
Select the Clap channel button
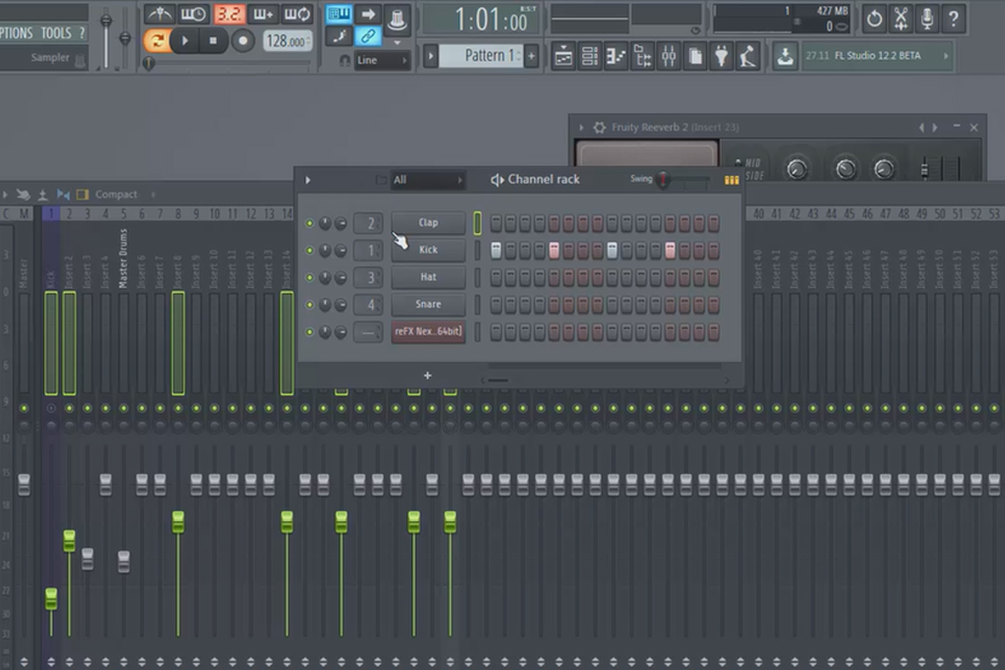[x=428, y=223]
